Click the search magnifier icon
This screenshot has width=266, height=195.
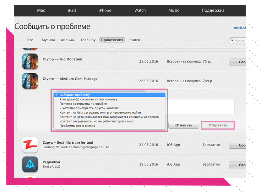pos(232,40)
